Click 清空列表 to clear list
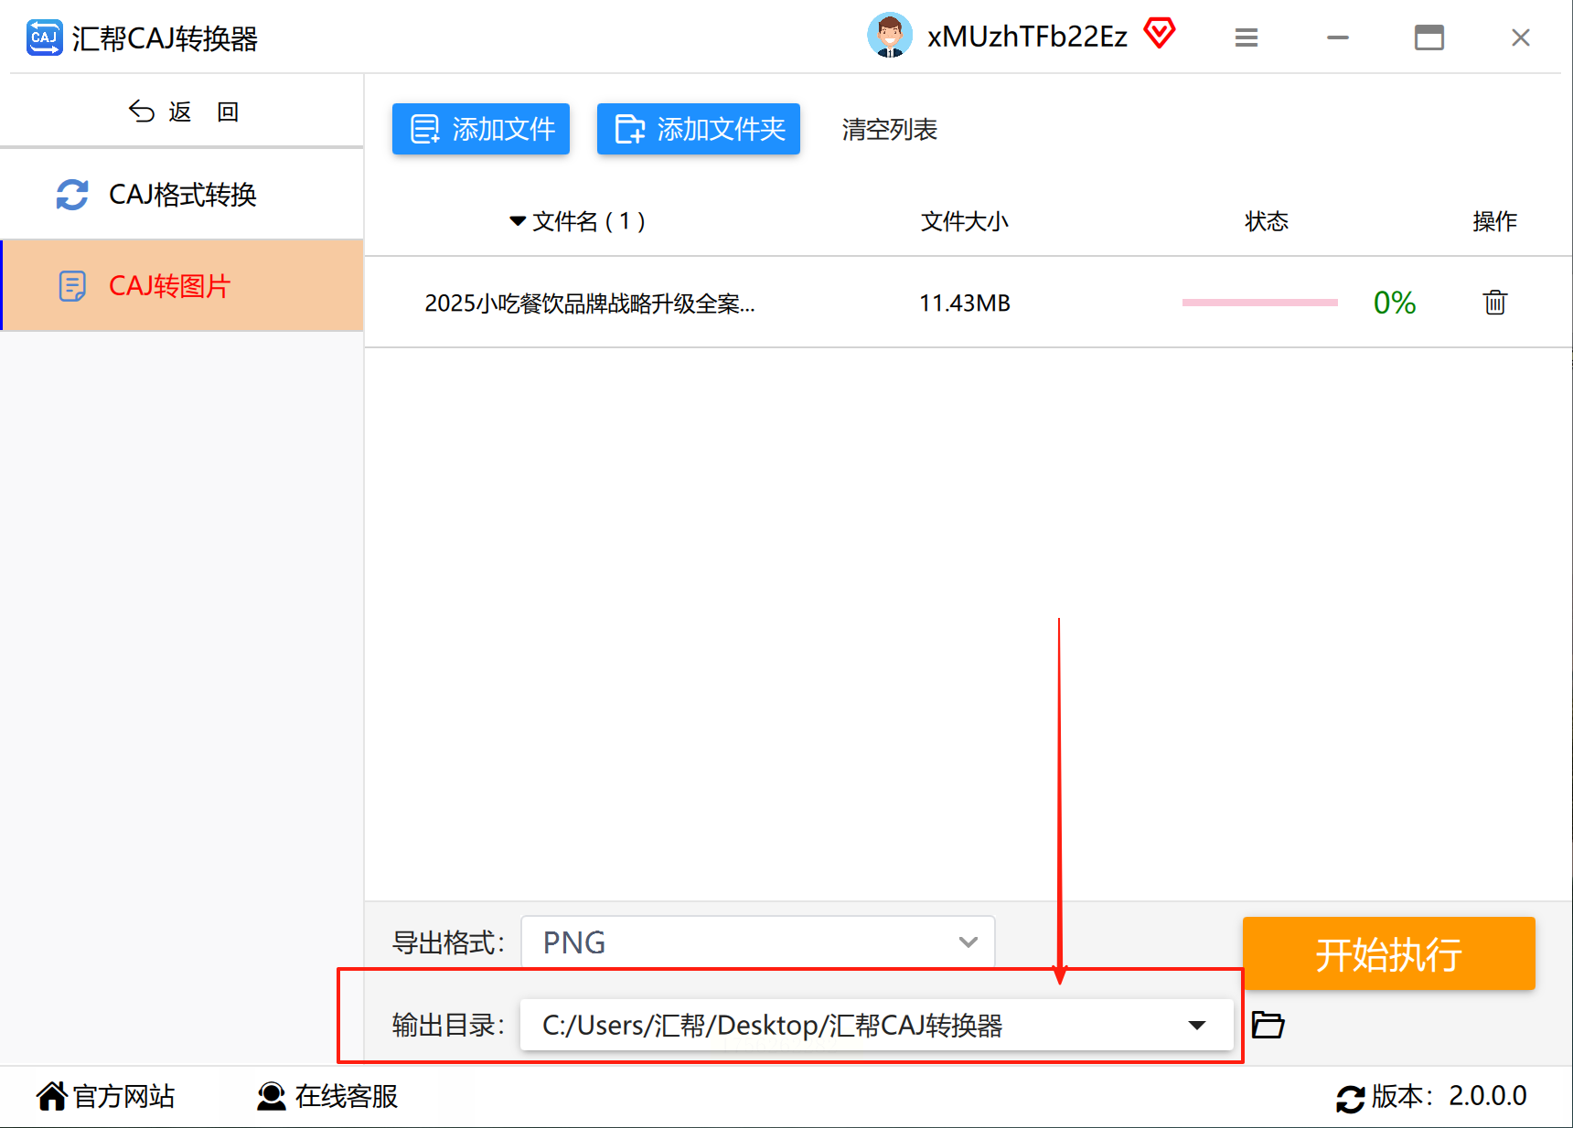 pyautogui.click(x=889, y=130)
